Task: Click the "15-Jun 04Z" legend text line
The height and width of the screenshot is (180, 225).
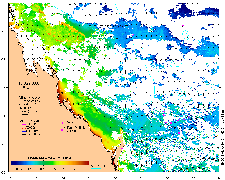Action: click(x=26, y=108)
